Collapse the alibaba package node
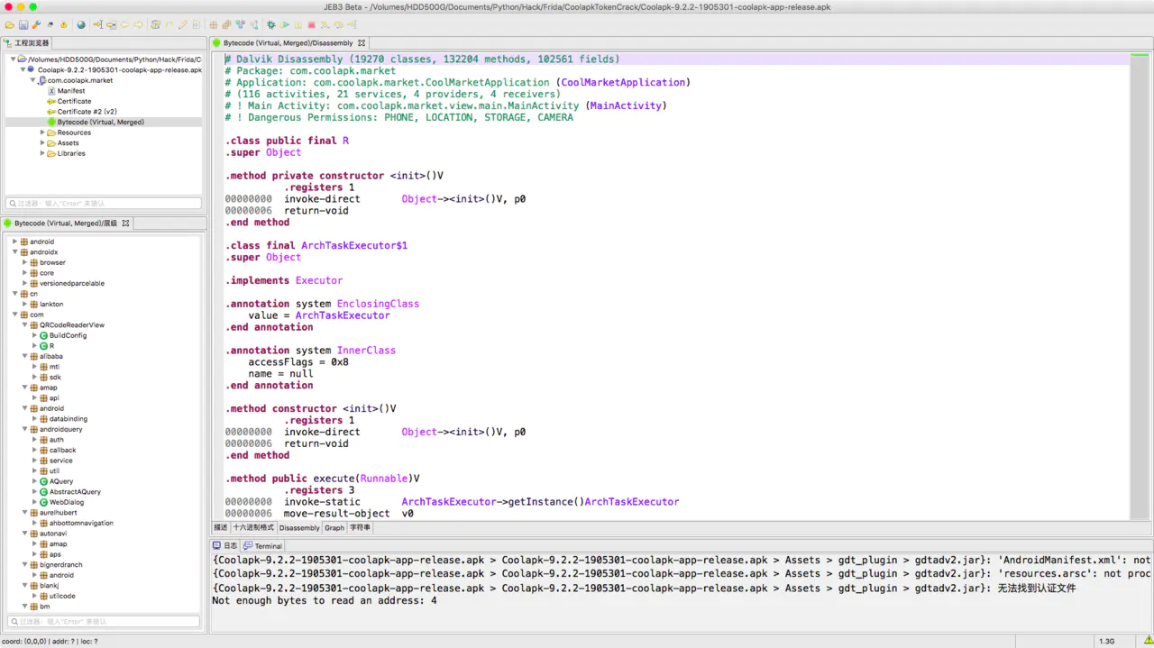 point(24,356)
